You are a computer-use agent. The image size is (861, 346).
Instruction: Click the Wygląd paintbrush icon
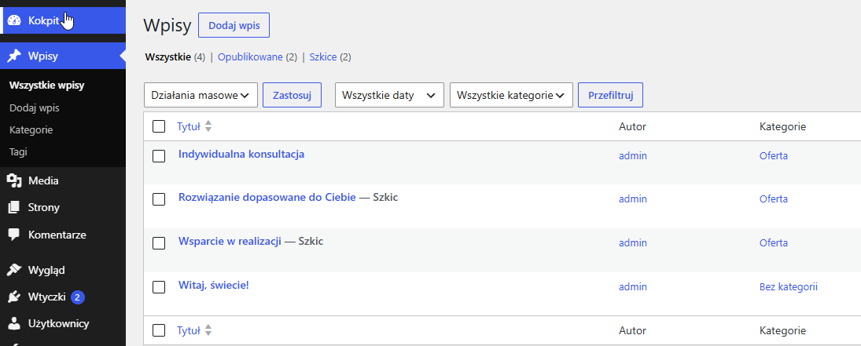(14, 271)
